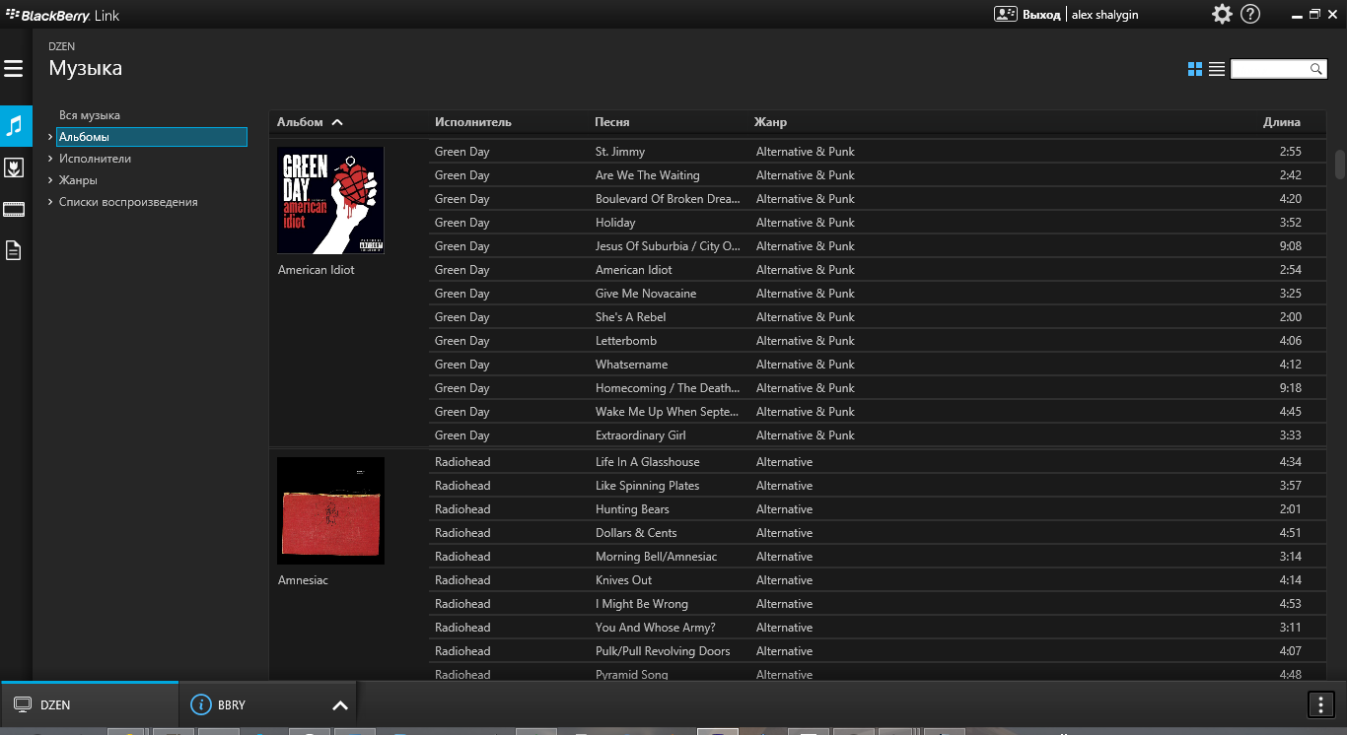Click the vertical scrollbar thumb

coord(1340,164)
